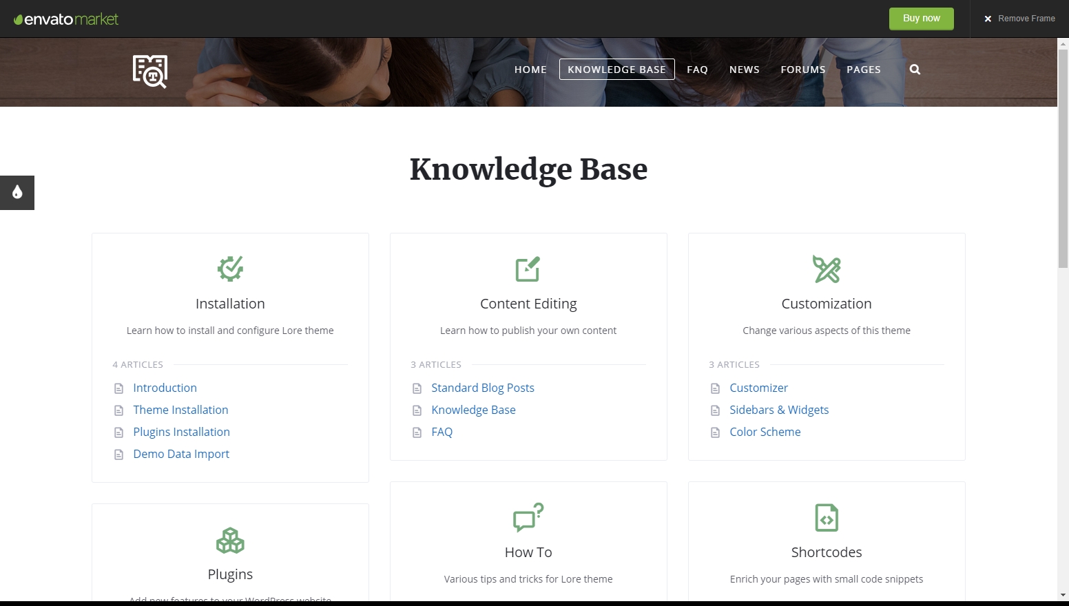This screenshot has height=606, width=1069.
Task: Open the Demo Data Import article
Action: tap(181, 454)
